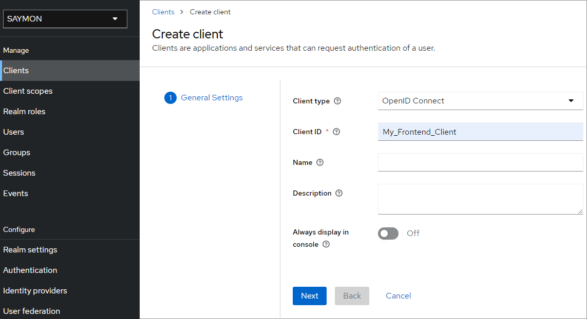Go to Authentication settings
This screenshot has width=587, height=319.
[70, 270]
